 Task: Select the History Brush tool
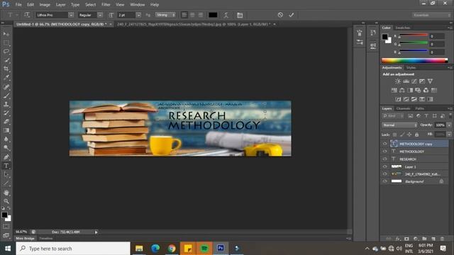pyautogui.click(x=6, y=113)
